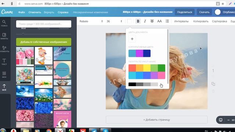This screenshot has height=132, width=235.
Task: Go back with browser back arrow
Action: click(3, 4)
